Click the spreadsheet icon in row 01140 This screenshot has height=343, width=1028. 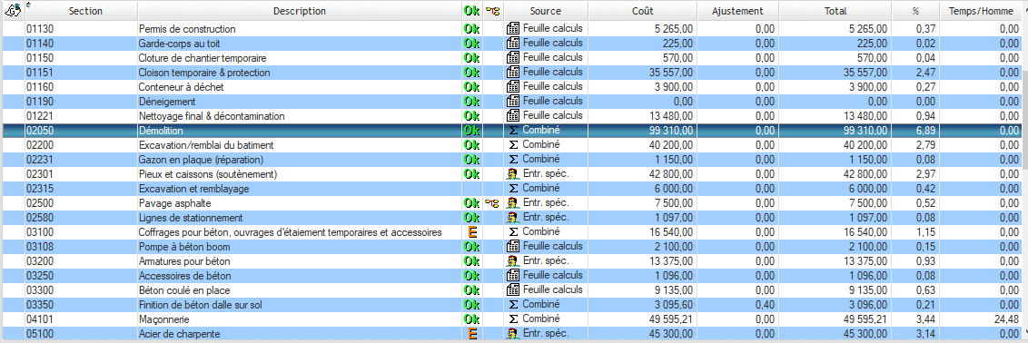coord(513,44)
